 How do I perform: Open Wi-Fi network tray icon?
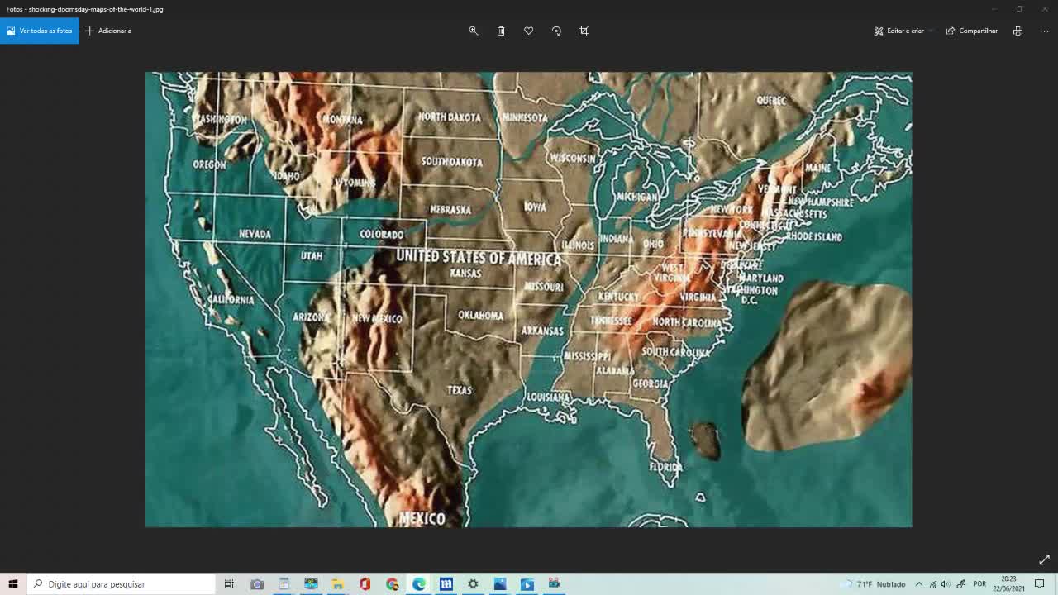coord(933,584)
